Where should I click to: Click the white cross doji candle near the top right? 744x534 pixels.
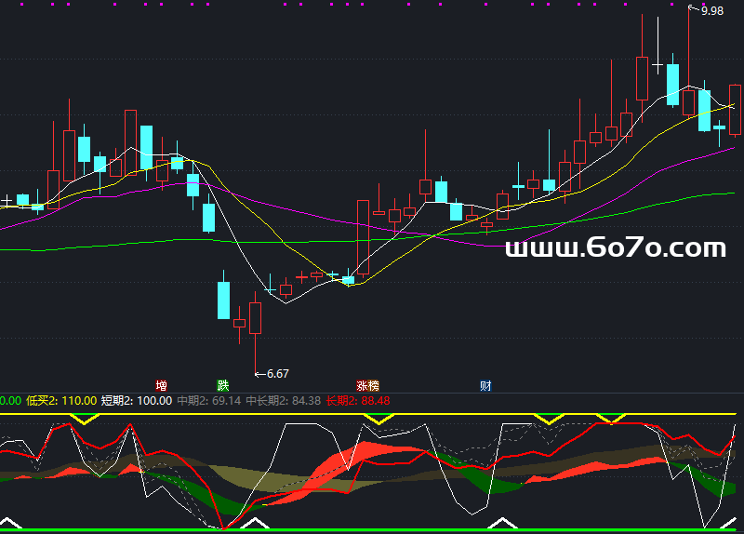coord(658,65)
